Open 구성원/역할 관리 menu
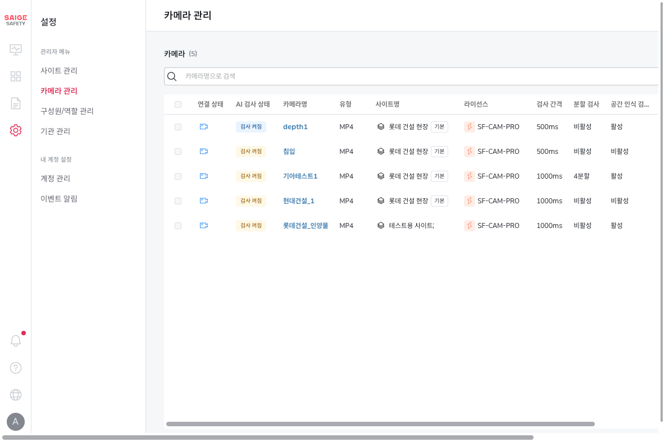 [x=67, y=111]
